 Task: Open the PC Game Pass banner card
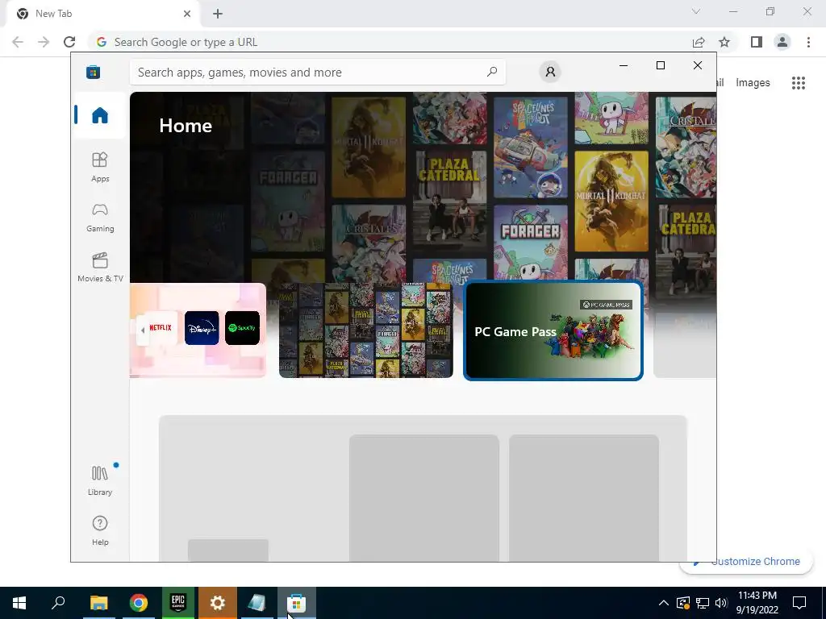553,331
